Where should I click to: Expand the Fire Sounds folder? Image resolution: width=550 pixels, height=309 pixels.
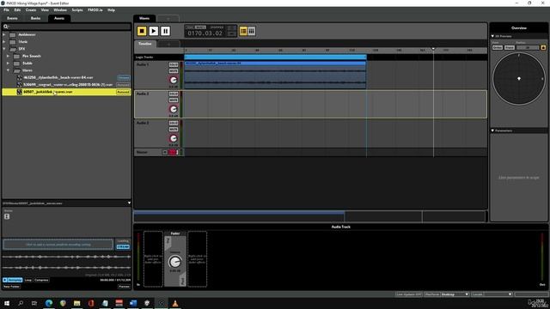coord(8,56)
